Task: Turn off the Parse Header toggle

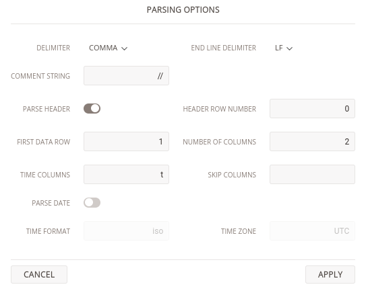Action: pyautogui.click(x=92, y=109)
